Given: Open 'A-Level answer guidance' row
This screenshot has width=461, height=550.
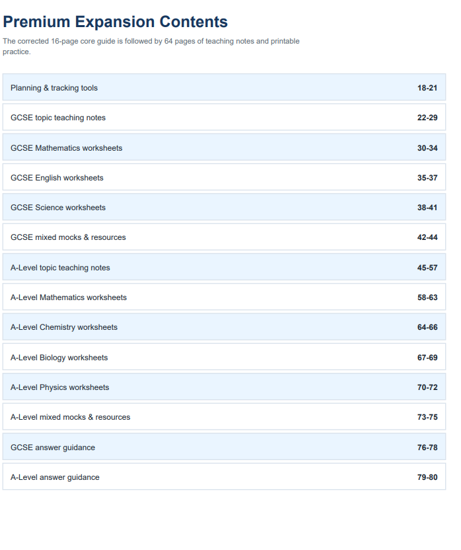Looking at the screenshot, I should pyautogui.click(x=224, y=477).
